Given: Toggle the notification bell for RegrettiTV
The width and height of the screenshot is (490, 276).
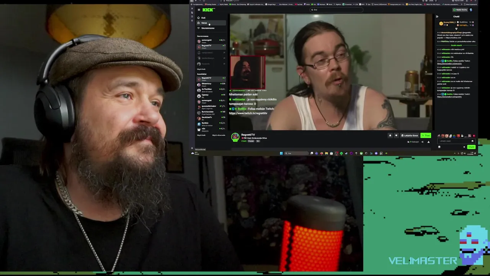Looking at the screenshot, I should pyautogui.click(x=390, y=135).
